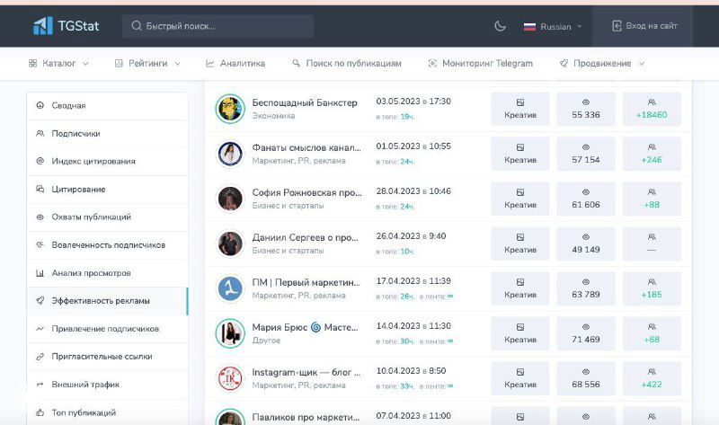The image size is (719, 425).
Task: Click the Беспощадный Банкстер channel avatar
Action: [230, 109]
